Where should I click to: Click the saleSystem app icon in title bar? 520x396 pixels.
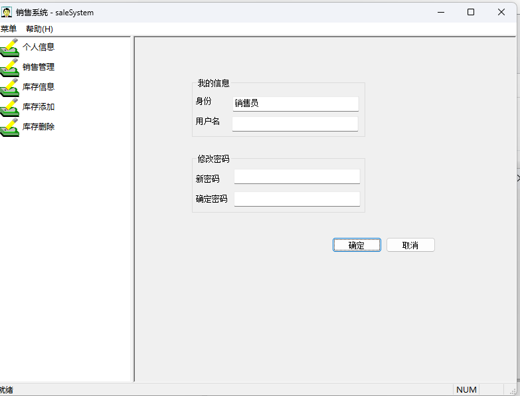(x=6, y=12)
